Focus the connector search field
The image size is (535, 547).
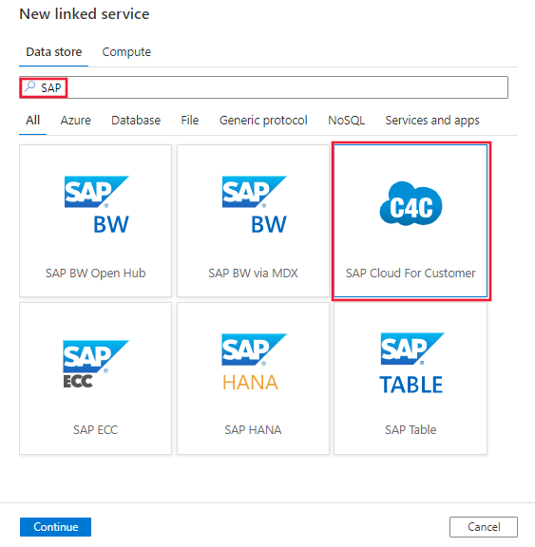[x=263, y=87]
